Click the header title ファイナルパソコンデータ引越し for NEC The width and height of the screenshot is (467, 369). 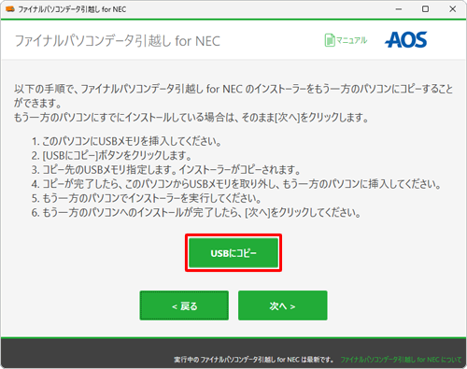point(118,41)
